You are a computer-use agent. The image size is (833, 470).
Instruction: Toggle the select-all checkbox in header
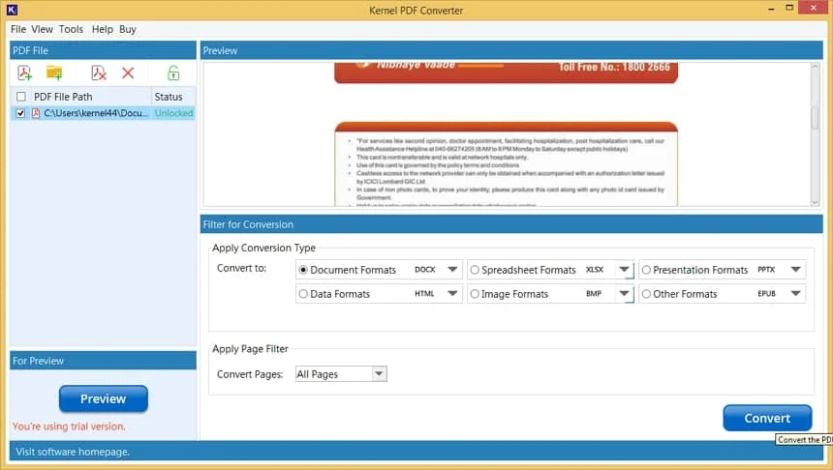[x=20, y=97]
